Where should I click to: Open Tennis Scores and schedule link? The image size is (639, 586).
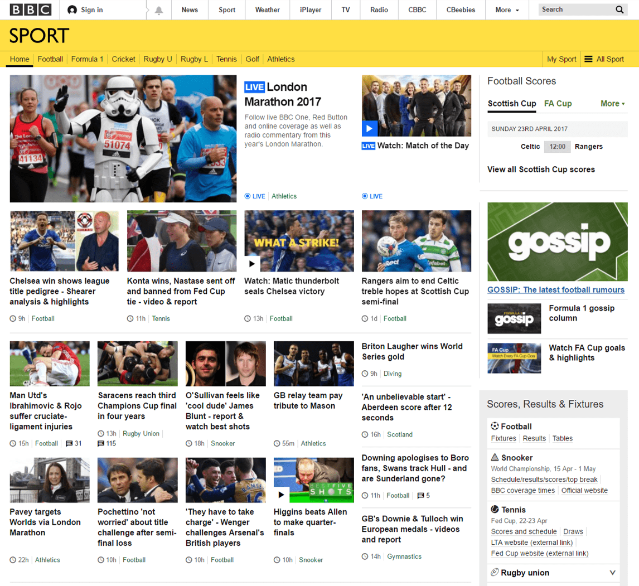pyautogui.click(x=524, y=532)
